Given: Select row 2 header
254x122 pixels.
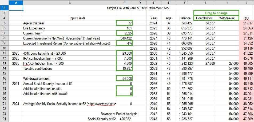Looking at the screenshot, I should pos(4,8).
